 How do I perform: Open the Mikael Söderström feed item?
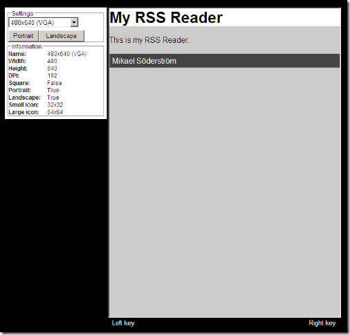coord(225,61)
